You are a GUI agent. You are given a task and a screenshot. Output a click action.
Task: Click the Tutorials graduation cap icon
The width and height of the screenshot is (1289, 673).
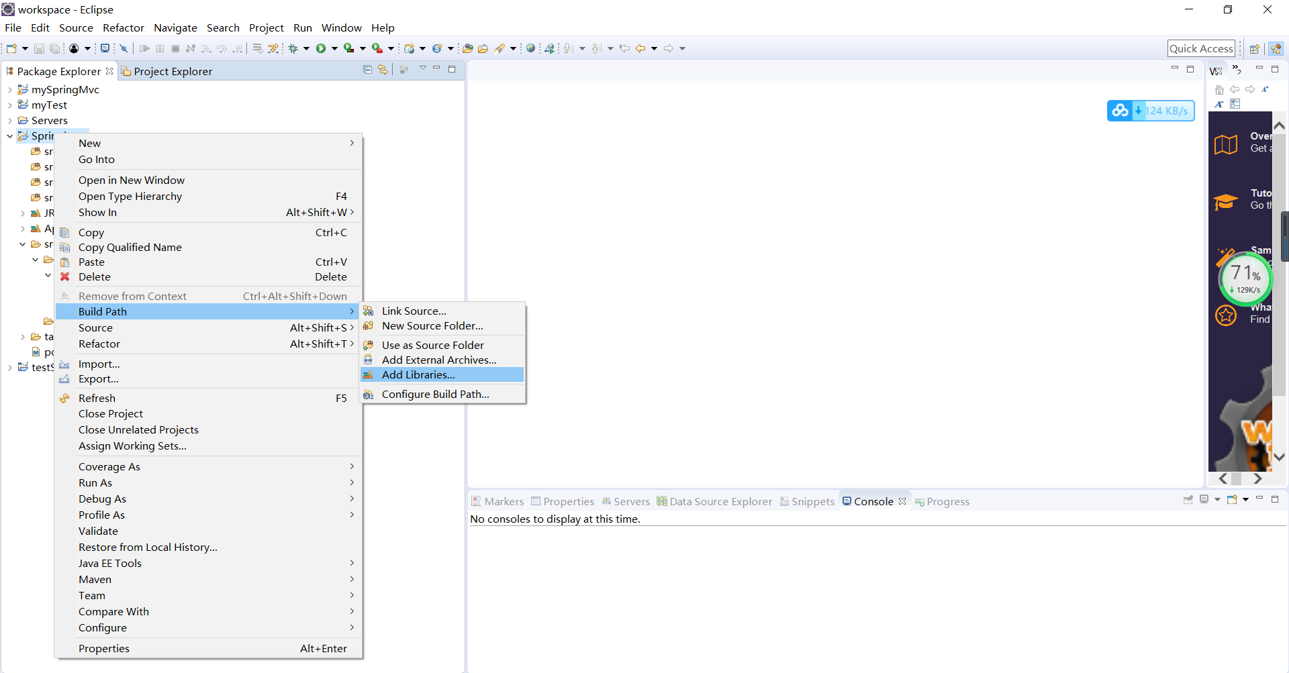pos(1226,201)
